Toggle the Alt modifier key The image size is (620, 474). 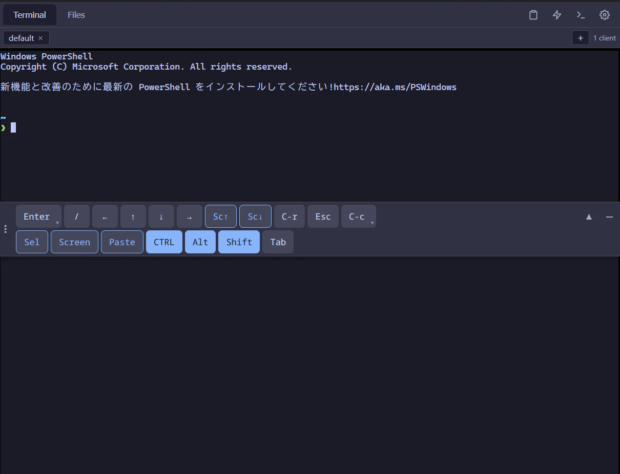(200, 242)
